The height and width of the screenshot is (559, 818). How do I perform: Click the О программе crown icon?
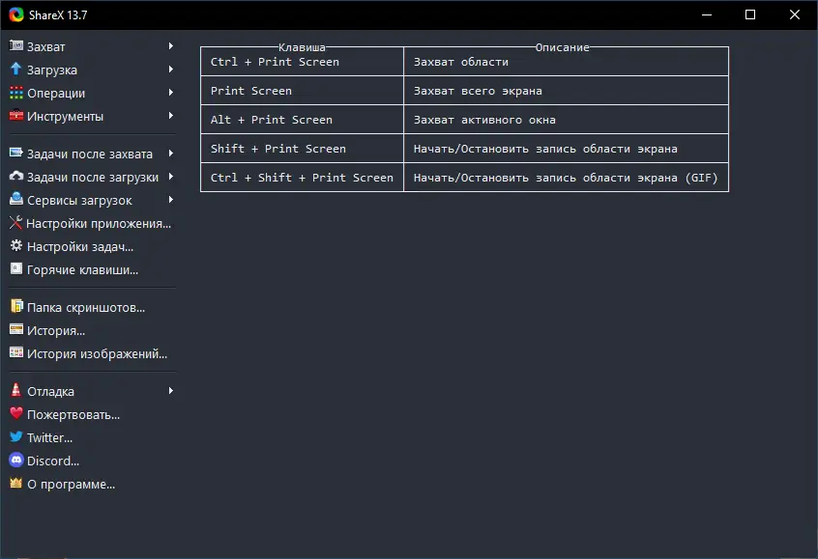click(16, 483)
